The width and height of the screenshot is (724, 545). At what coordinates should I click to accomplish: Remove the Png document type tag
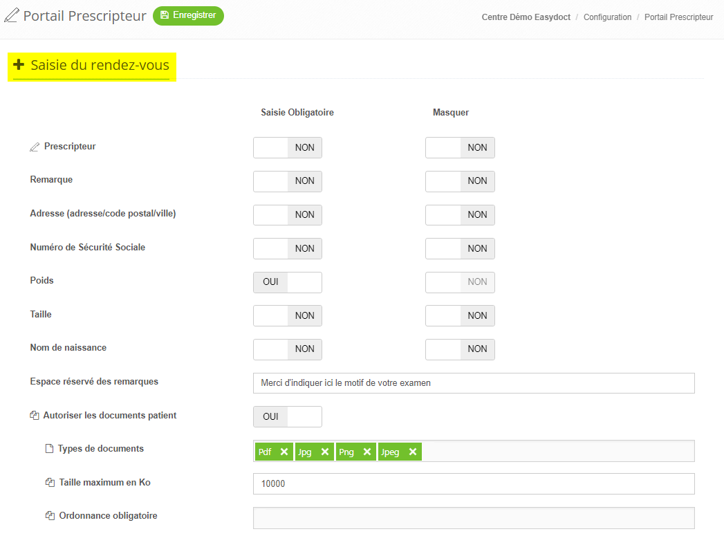366,452
